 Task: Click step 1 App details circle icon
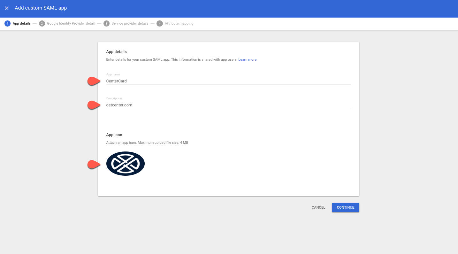point(7,23)
